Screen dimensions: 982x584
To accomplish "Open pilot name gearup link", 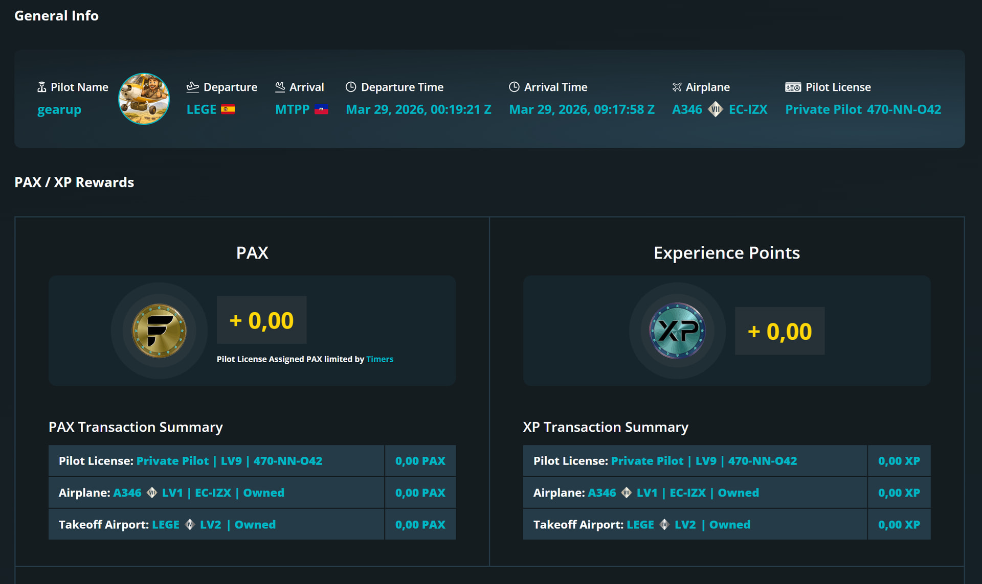I will pos(59,110).
